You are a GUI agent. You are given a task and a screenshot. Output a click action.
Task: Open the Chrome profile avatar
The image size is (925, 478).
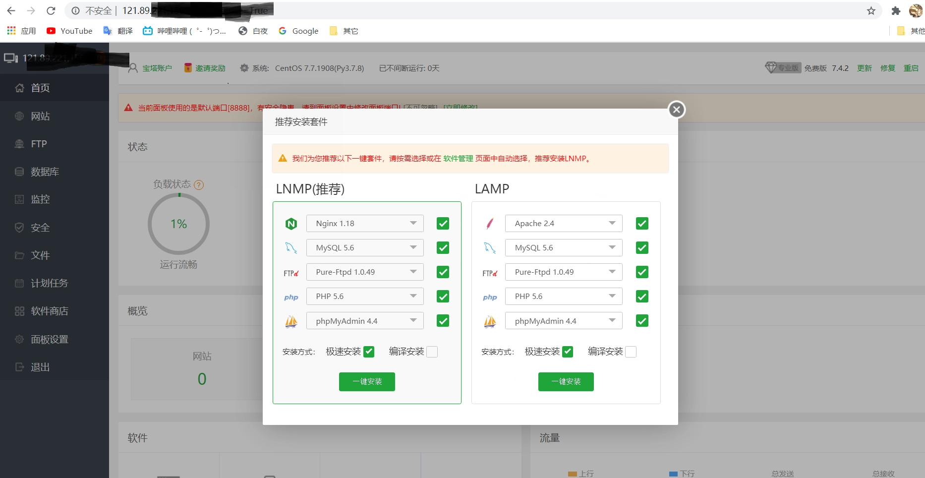pos(916,11)
